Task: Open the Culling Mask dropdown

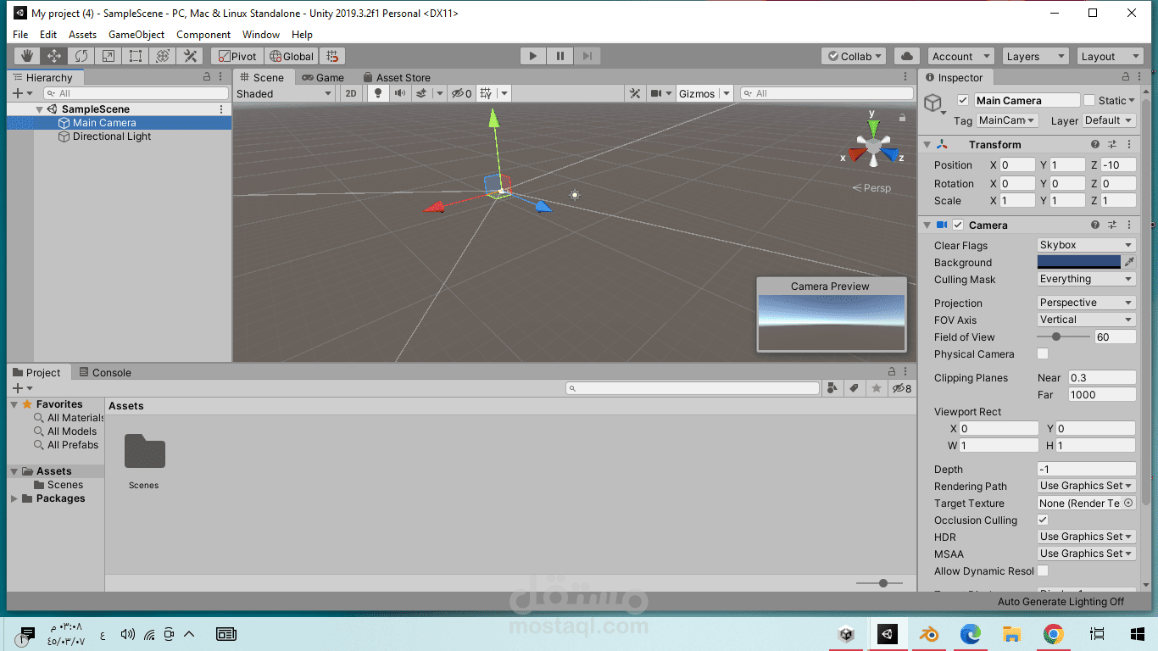Action: pos(1086,279)
